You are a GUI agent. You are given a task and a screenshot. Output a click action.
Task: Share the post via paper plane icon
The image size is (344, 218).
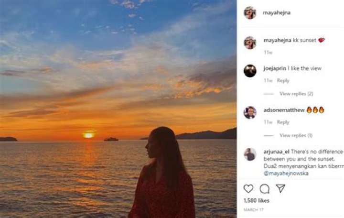point(280,188)
